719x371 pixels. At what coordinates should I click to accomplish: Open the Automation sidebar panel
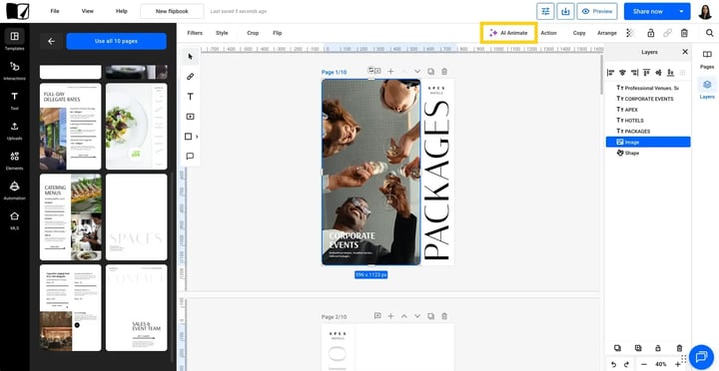point(15,190)
